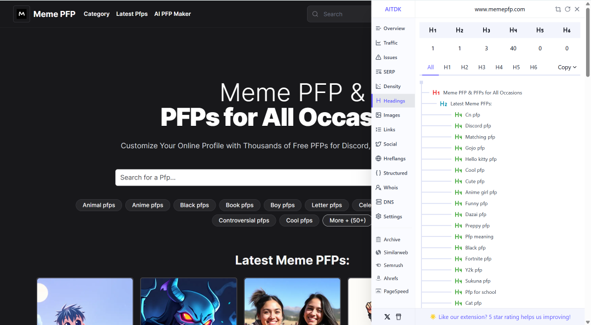Select the Letter pfps tag
This screenshot has height=325, width=591.
[327, 205]
